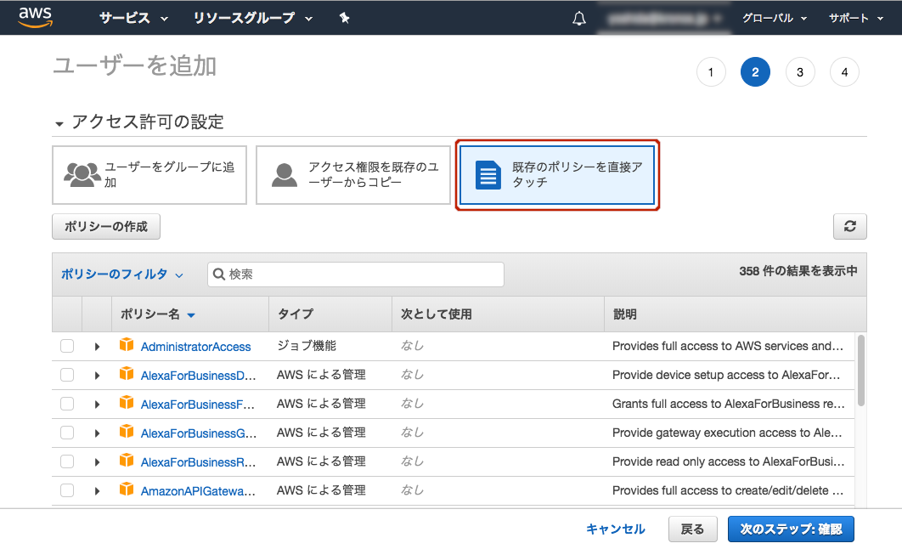Click wizard step 2 indicator
The height and width of the screenshot is (549, 902).
pos(755,72)
